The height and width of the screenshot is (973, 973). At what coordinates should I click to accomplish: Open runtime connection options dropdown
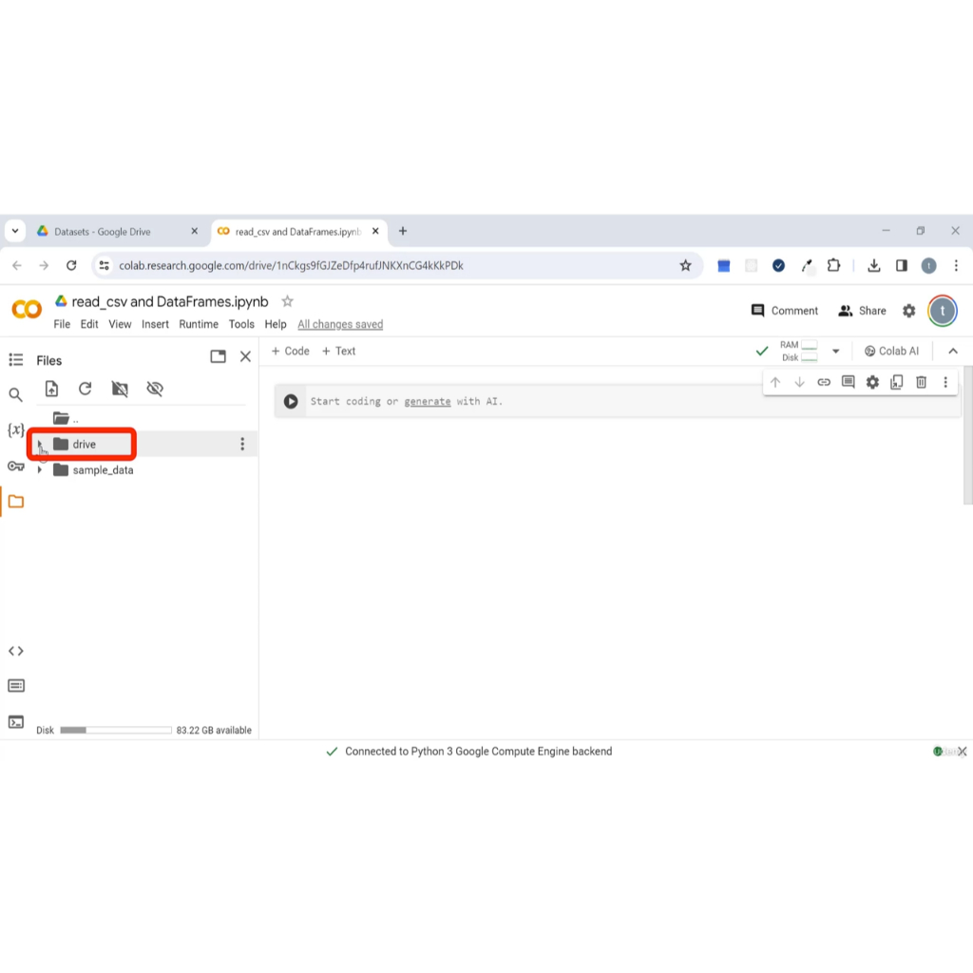pos(836,352)
